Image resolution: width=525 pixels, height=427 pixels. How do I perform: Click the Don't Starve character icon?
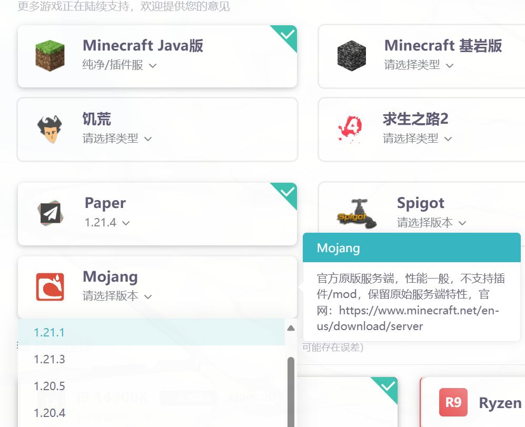[x=50, y=130]
